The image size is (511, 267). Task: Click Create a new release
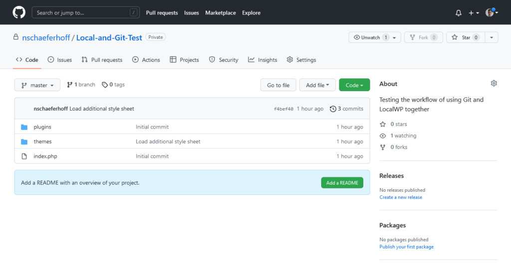pyautogui.click(x=401, y=197)
